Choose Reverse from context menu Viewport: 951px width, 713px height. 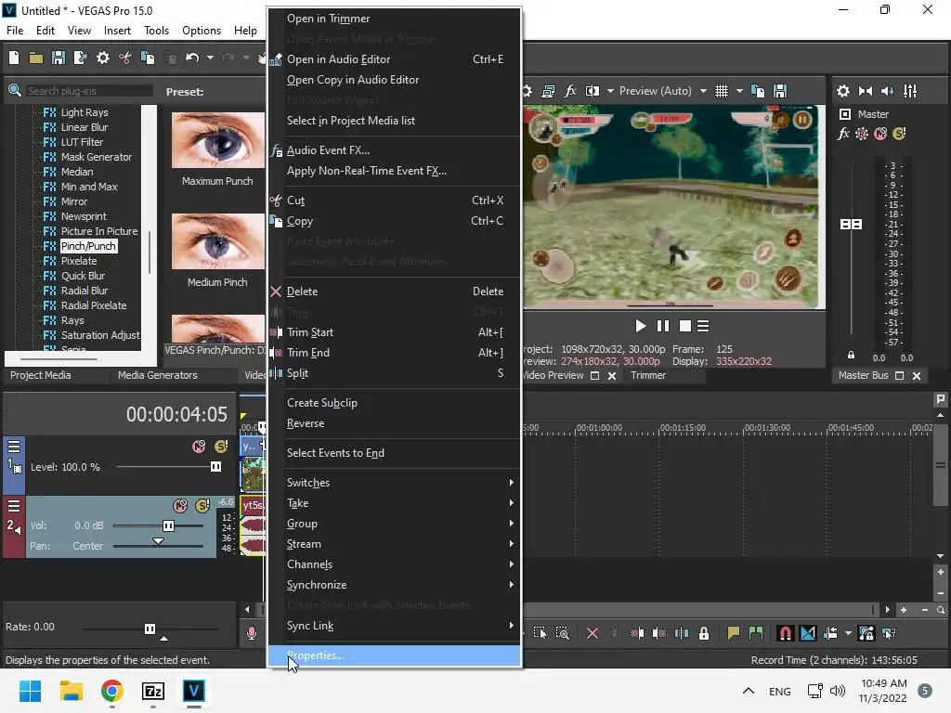click(x=394, y=423)
